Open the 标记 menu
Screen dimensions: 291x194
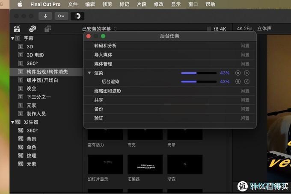click(125, 4)
